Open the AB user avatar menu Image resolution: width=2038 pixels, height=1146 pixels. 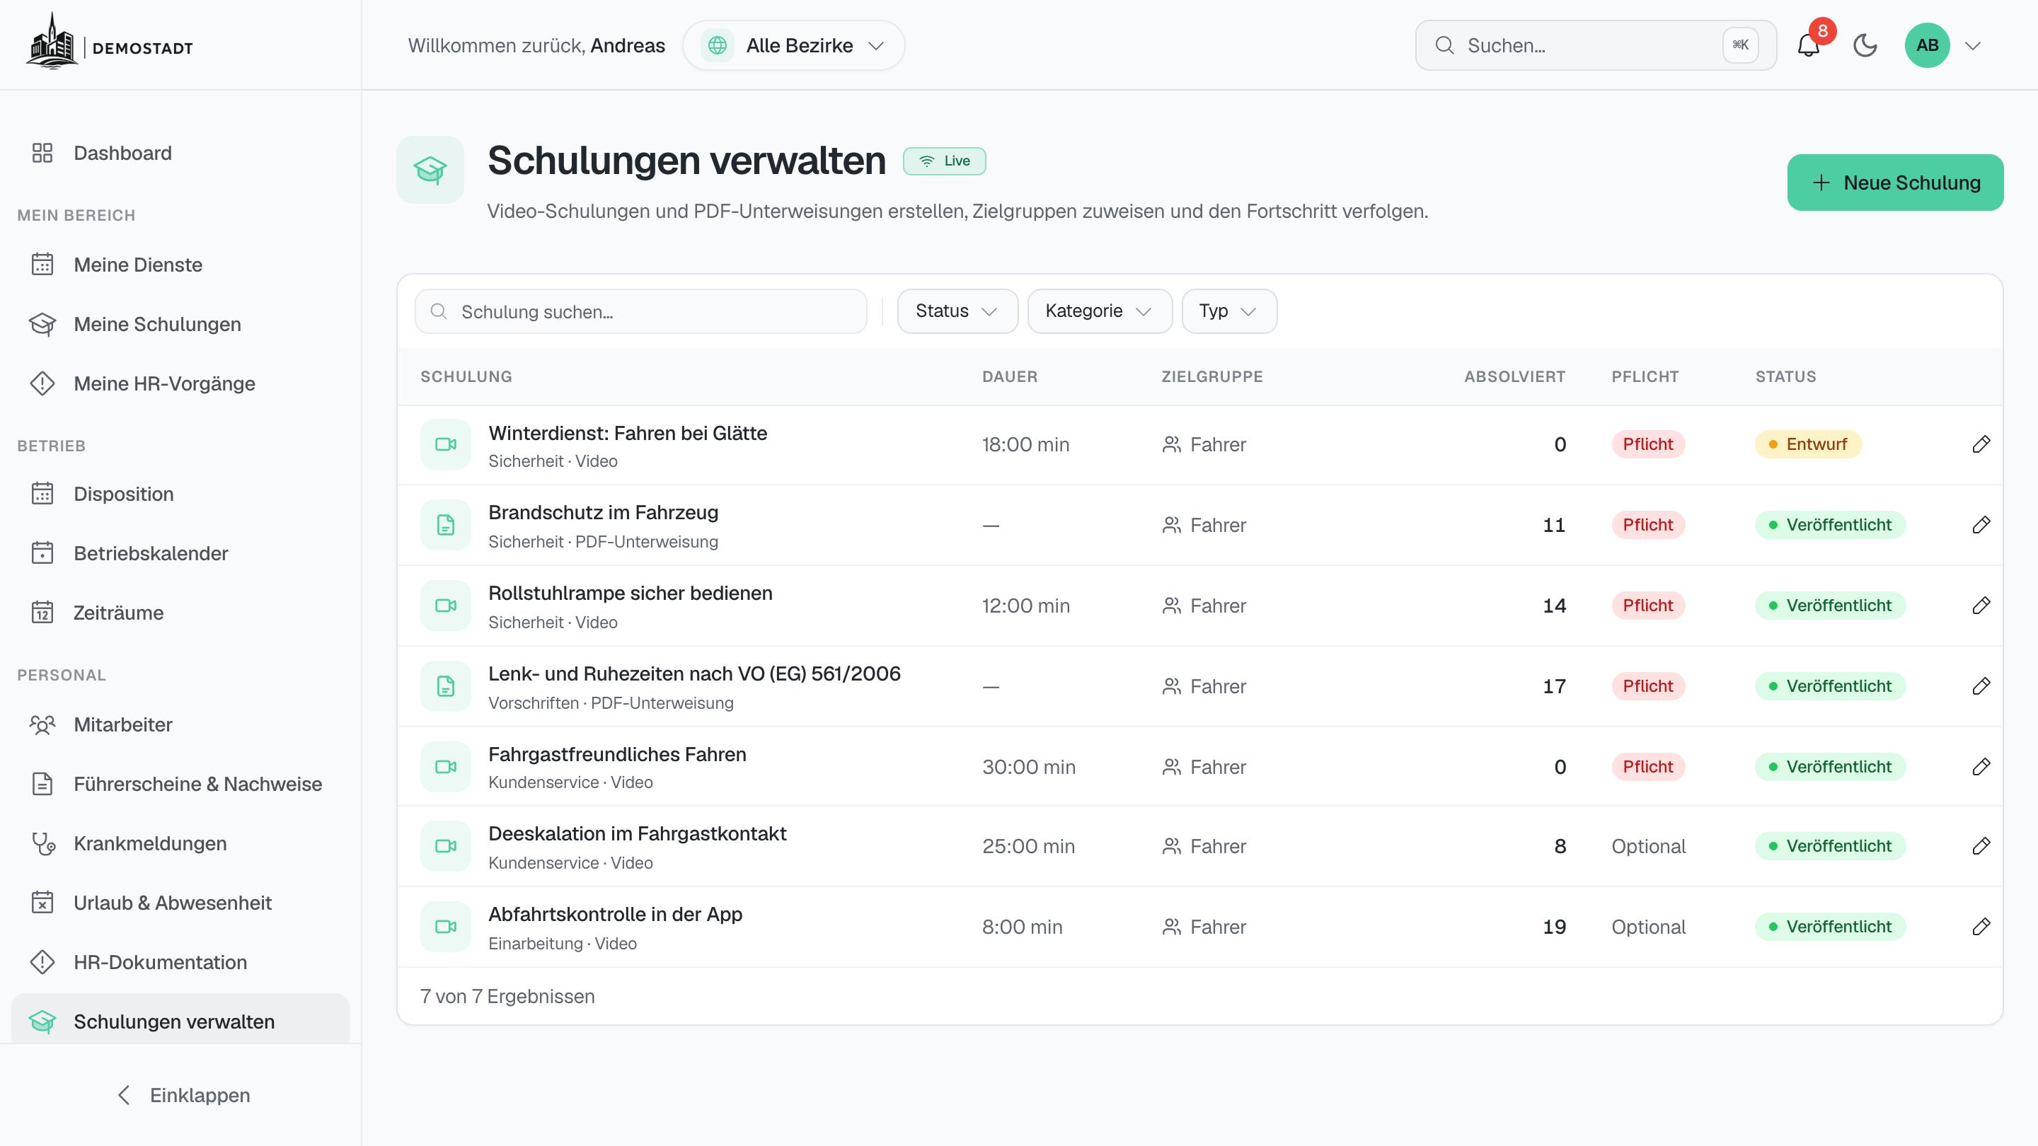(1927, 45)
